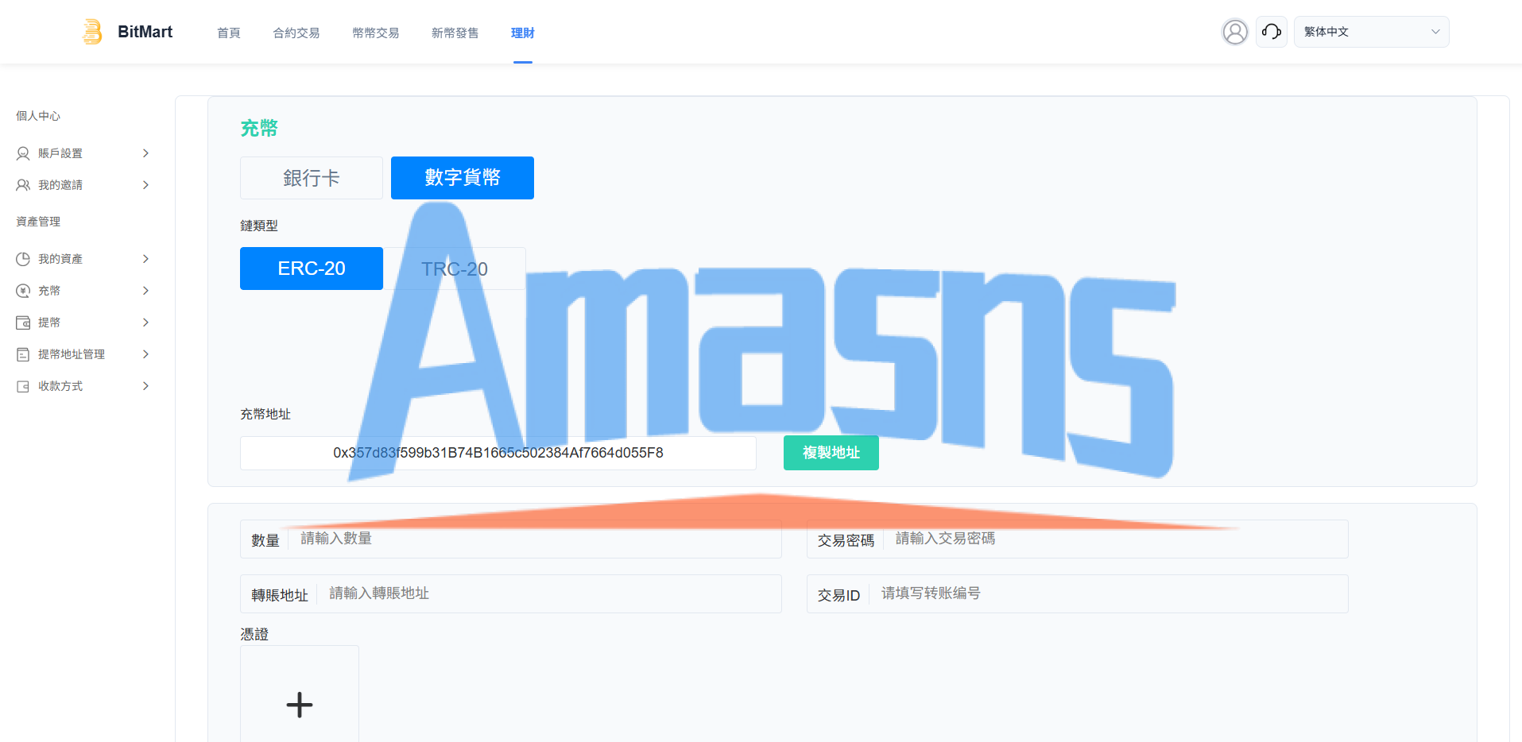The width and height of the screenshot is (1522, 742).
Task: Open 合約交易 in top navigation
Action: click(296, 33)
